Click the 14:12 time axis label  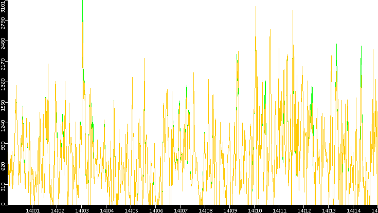(x=304, y=210)
